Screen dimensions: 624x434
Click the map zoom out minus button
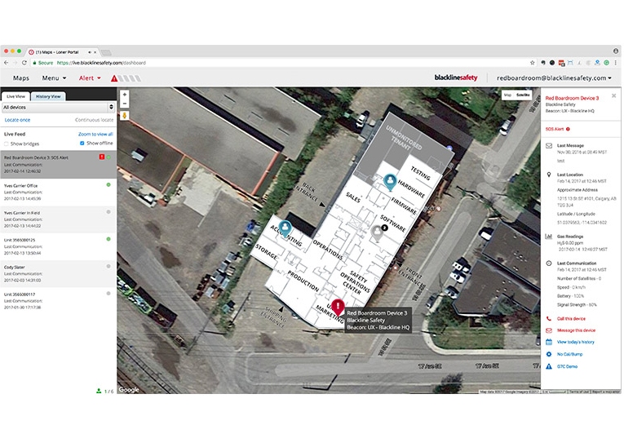click(124, 104)
